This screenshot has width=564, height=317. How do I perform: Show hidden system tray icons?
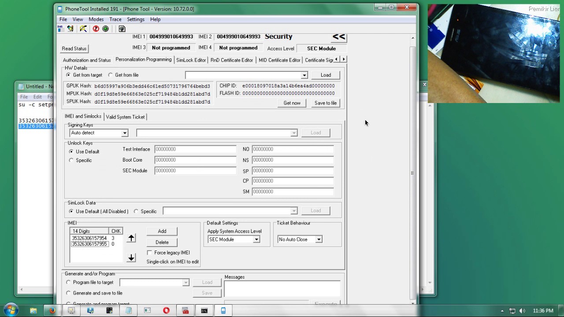click(x=502, y=311)
